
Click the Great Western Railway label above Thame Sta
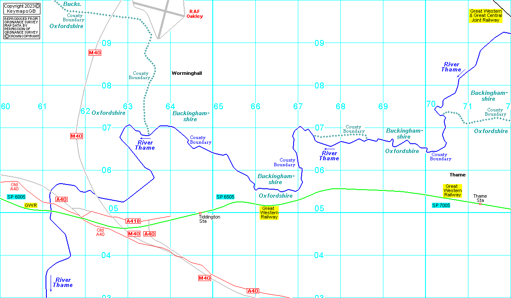[452, 190]
